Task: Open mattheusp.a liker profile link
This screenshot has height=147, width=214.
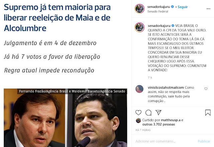Action: point(171,120)
